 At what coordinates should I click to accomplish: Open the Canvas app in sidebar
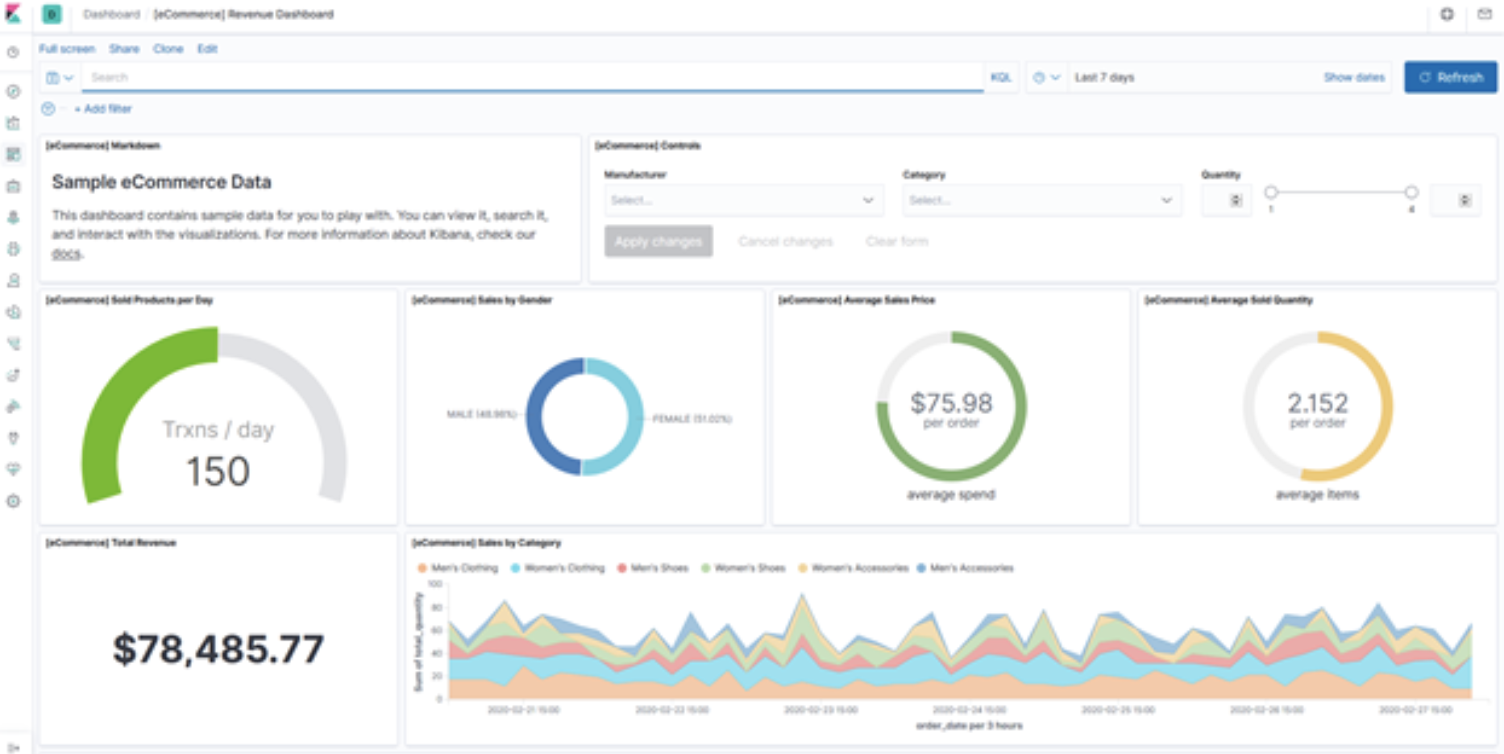click(x=14, y=186)
